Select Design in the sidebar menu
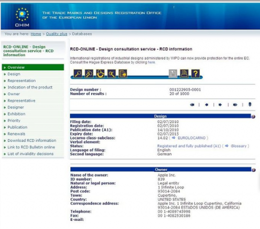 (14, 74)
